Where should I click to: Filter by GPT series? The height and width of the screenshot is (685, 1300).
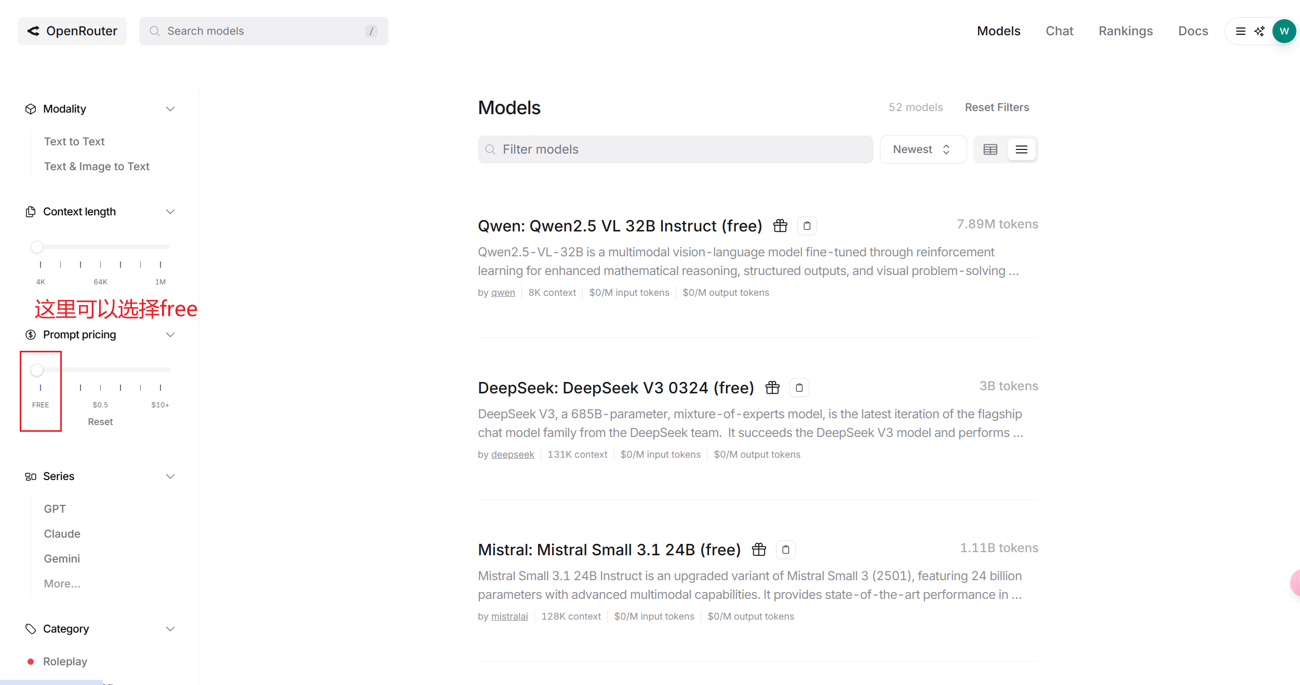[55, 509]
